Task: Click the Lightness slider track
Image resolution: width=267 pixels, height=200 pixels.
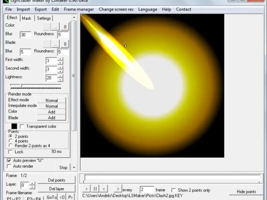Action: pos(35,85)
